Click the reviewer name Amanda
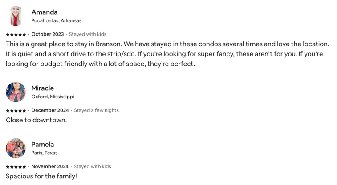337x185 pixels. [x=45, y=12]
